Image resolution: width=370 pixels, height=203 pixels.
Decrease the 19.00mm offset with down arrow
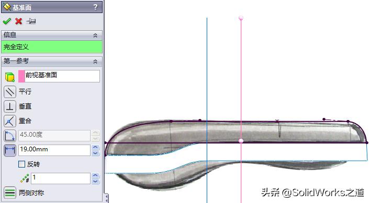point(95,153)
